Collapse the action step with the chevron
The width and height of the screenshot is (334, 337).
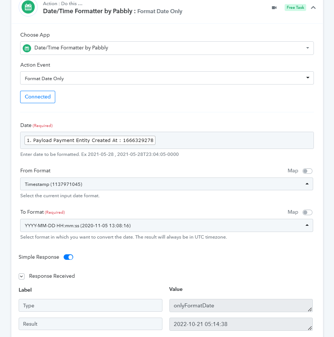(313, 8)
